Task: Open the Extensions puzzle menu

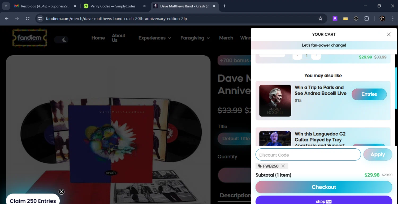Action: 367,19
